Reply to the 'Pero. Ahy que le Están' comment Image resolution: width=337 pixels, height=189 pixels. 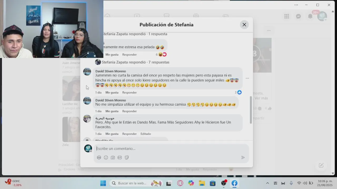pyautogui.click(x=130, y=134)
